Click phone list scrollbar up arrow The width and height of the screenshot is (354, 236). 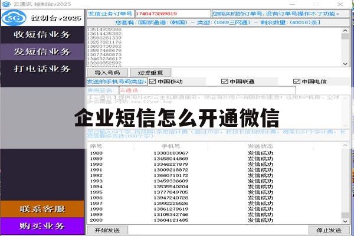(x=345, y=31)
